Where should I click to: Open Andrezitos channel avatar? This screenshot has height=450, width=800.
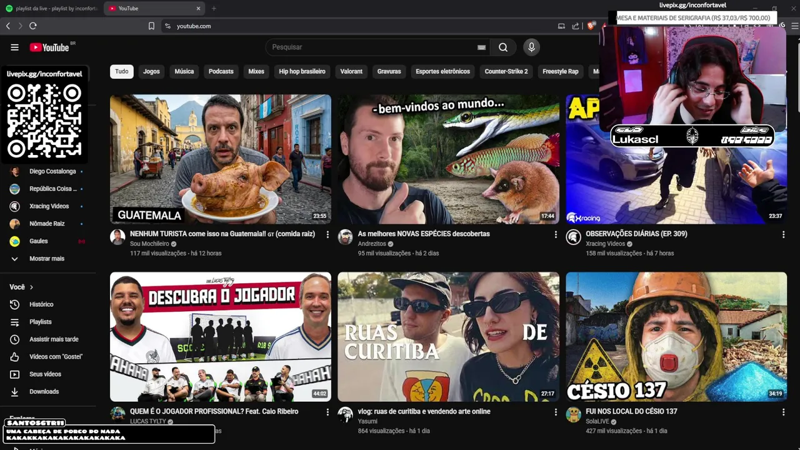(346, 237)
